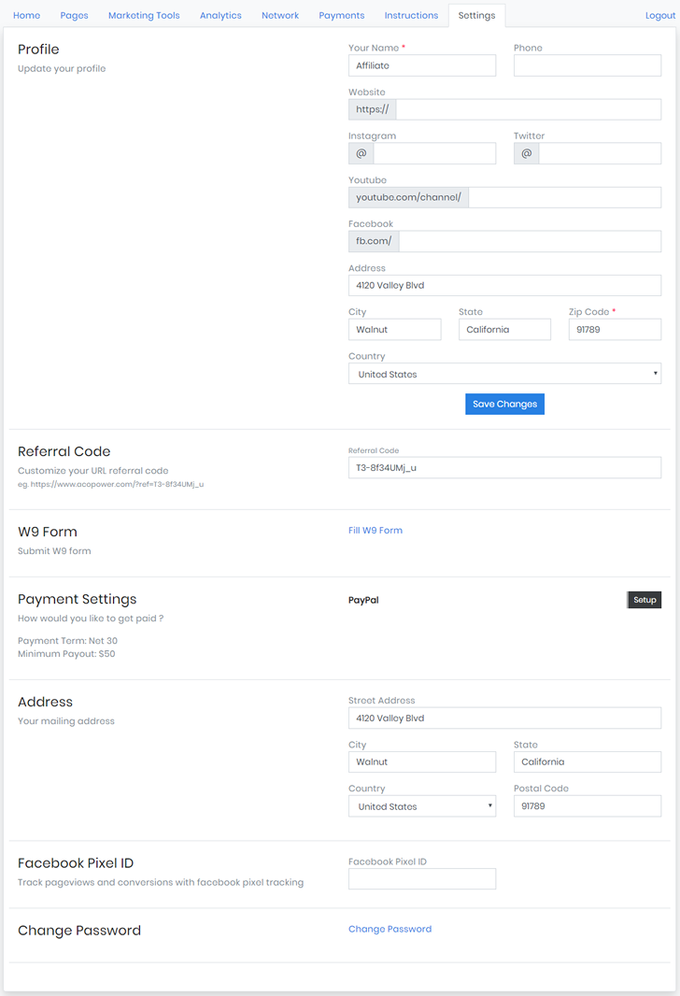Click the Your Name input field
This screenshot has height=996, width=680.
[x=421, y=64]
